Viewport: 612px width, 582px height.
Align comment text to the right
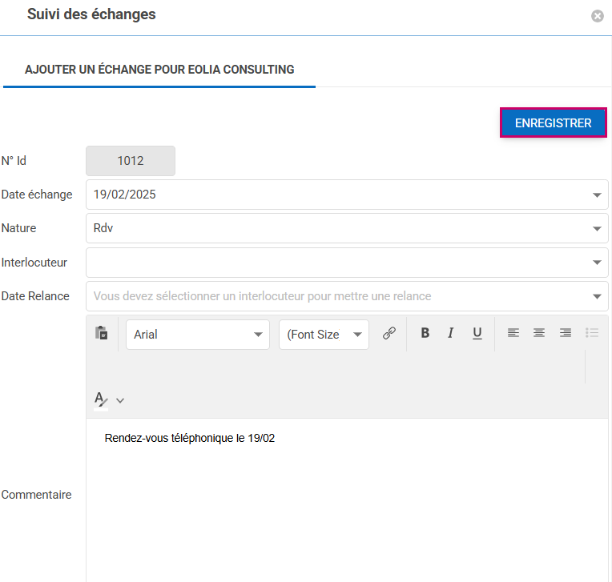[566, 334]
